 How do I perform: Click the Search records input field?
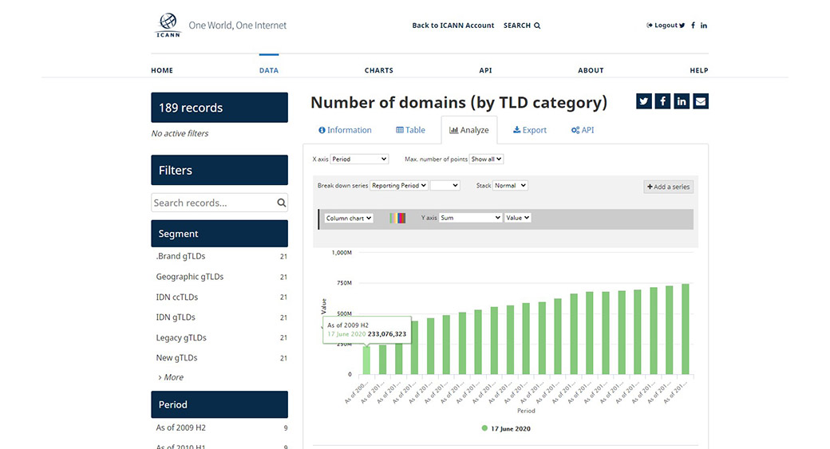(212, 203)
